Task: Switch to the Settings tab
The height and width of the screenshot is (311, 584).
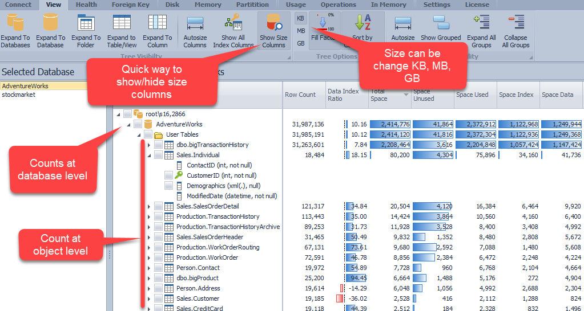Action: [x=437, y=5]
